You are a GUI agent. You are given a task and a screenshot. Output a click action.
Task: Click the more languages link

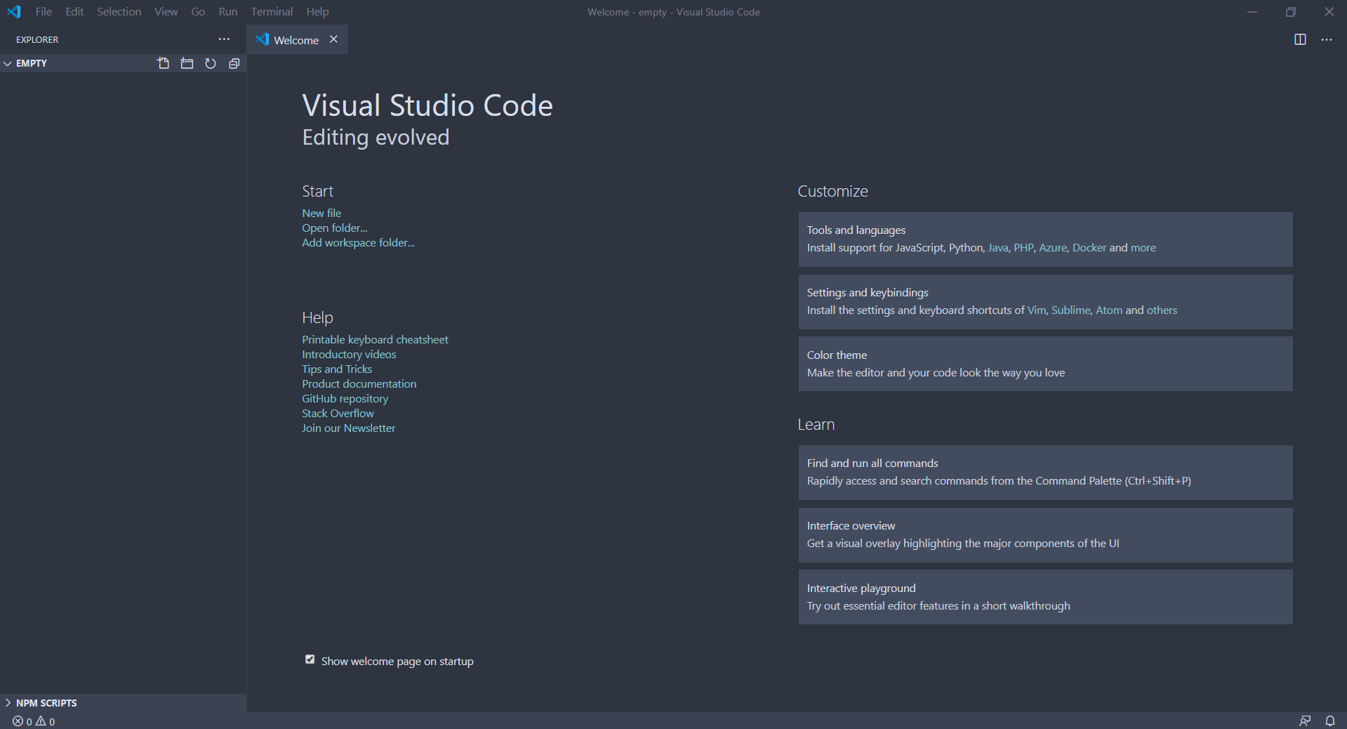click(1143, 247)
